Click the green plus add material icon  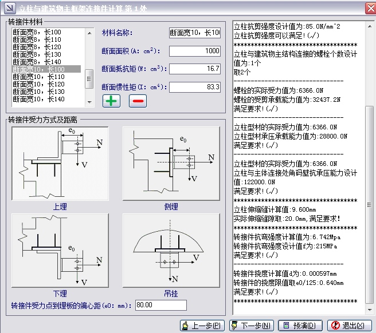(111, 101)
